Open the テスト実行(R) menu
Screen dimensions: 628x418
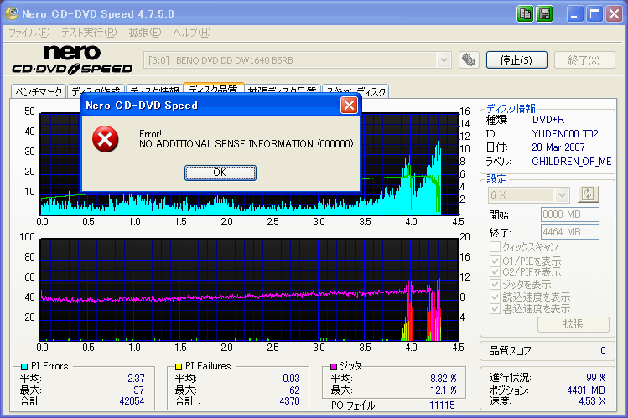tap(89, 33)
